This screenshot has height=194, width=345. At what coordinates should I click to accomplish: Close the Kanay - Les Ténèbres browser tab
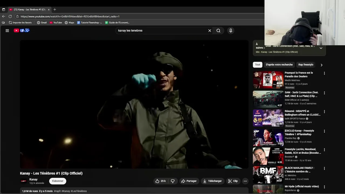coord(49,9)
